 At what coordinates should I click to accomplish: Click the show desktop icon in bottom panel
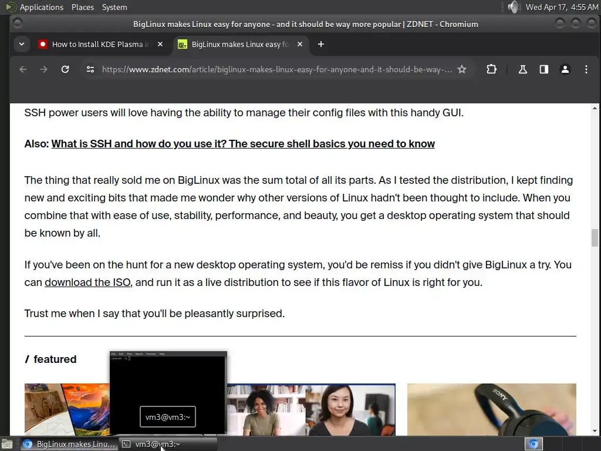point(7,444)
